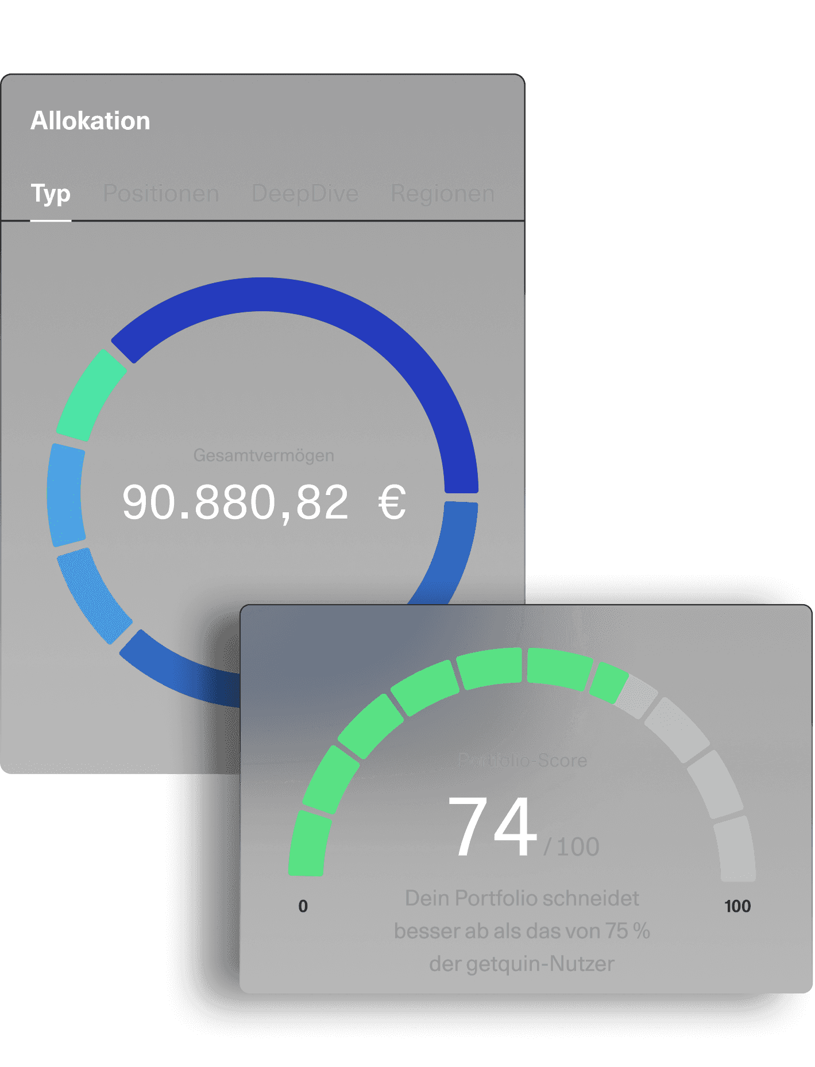
Task: Click the 90.880,82 € total value
Action: tap(264, 502)
